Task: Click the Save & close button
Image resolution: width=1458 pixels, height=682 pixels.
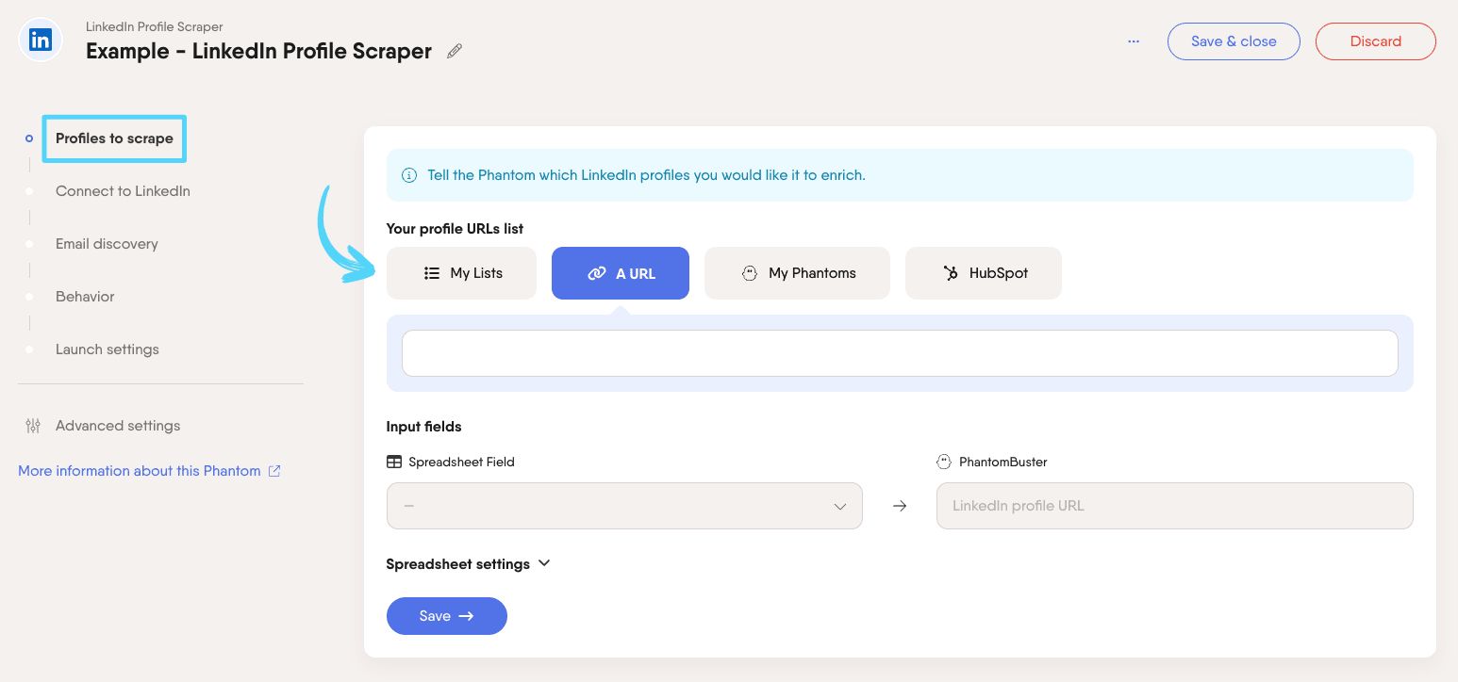Action: pyautogui.click(x=1234, y=41)
